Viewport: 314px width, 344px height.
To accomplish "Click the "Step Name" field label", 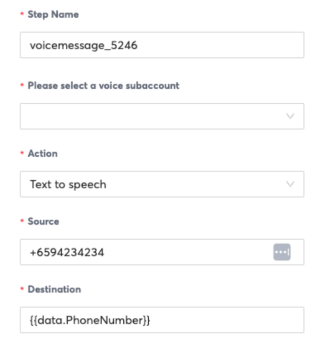I will [53, 14].
